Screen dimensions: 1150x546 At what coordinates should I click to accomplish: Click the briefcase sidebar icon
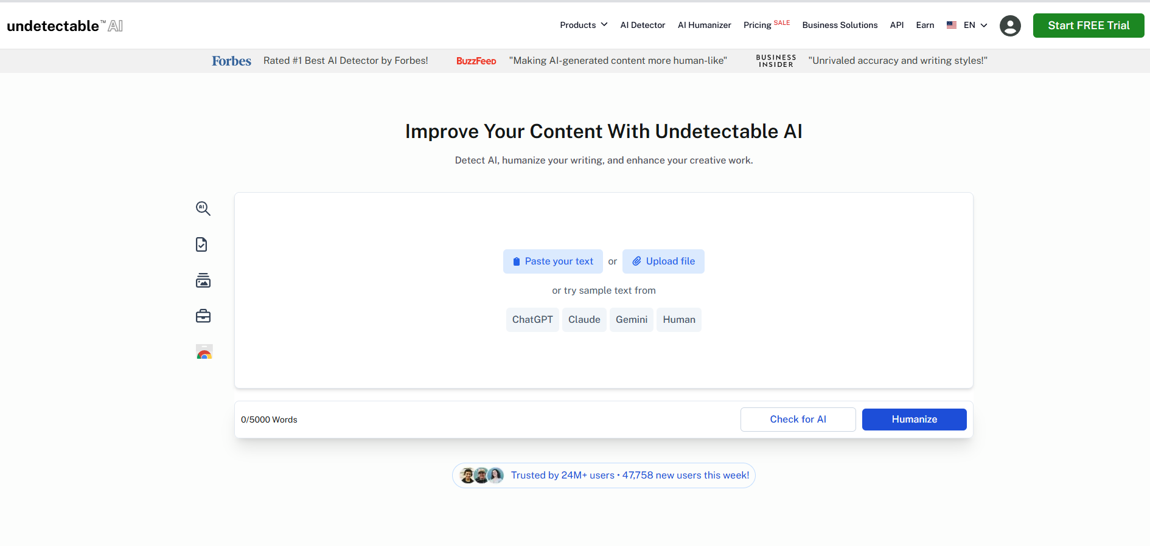(x=203, y=316)
